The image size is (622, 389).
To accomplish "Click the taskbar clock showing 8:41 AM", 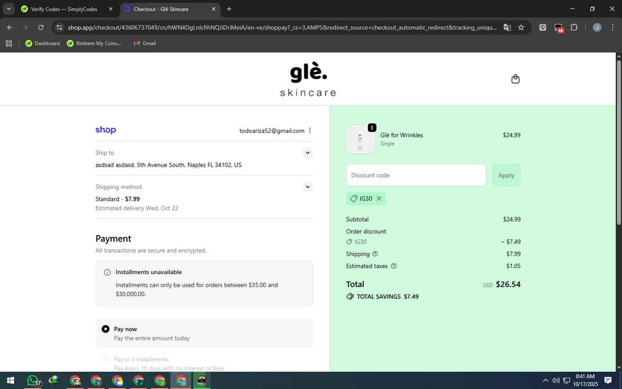I will click(585, 380).
